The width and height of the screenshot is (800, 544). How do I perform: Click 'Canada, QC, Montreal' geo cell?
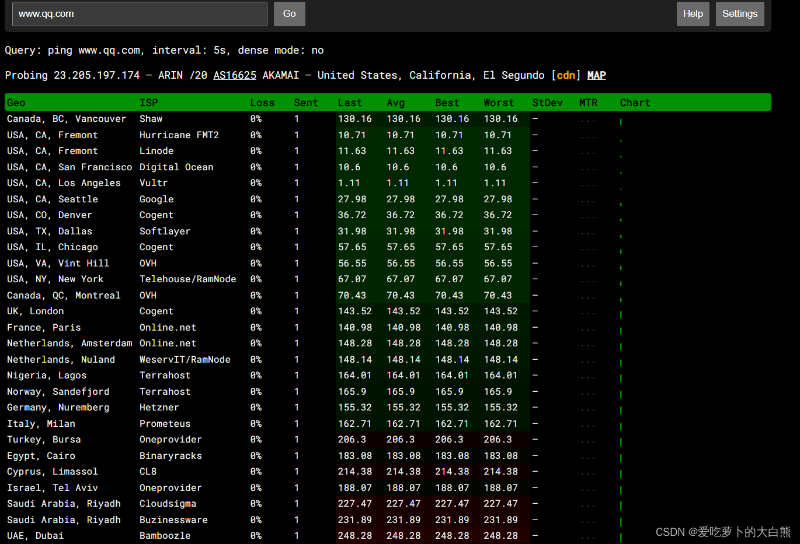tap(64, 296)
